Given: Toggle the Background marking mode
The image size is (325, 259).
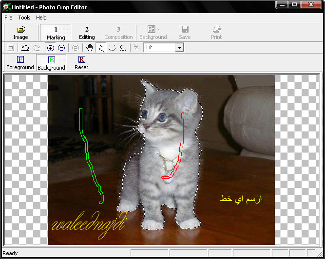Looking at the screenshot, I should (51, 63).
